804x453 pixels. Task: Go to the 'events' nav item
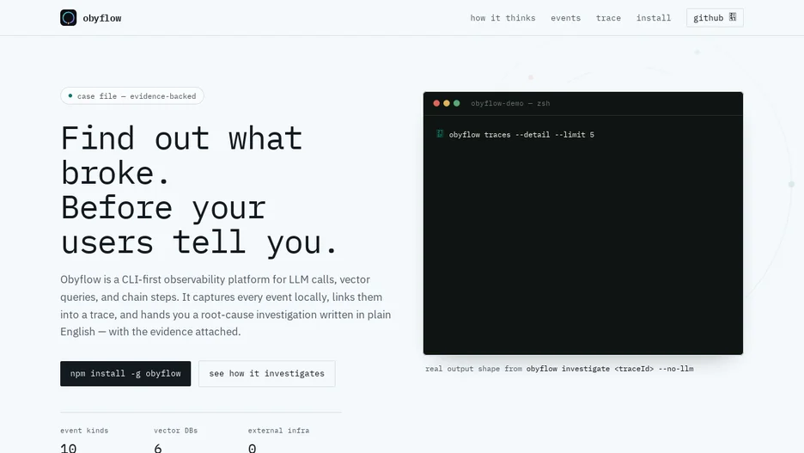pyautogui.click(x=565, y=18)
